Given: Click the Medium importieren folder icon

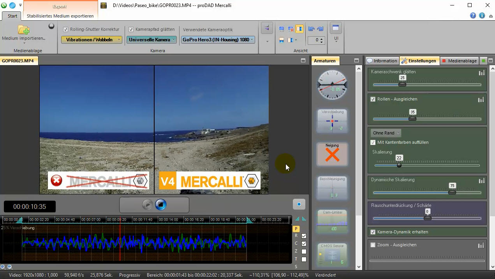Looking at the screenshot, I should 24,30.
